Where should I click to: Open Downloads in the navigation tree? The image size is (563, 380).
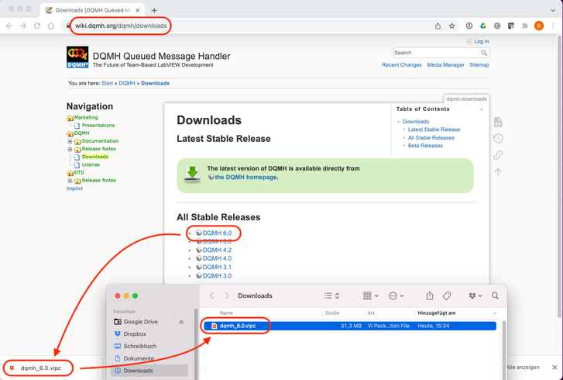tap(94, 157)
